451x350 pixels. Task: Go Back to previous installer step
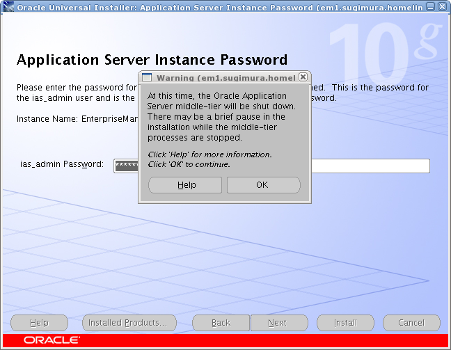[x=221, y=323]
